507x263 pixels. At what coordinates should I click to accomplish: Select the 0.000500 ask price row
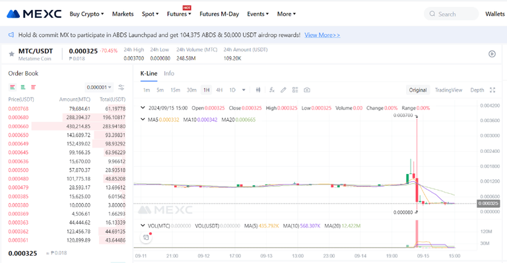(67, 170)
